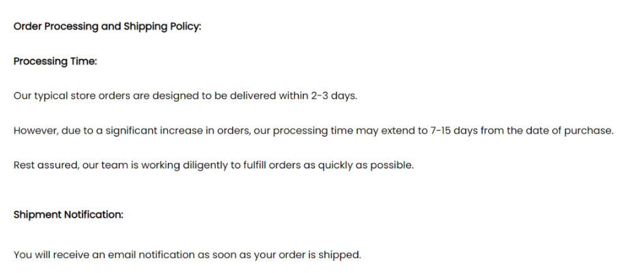The height and width of the screenshot is (273, 622).
Task: Click the "Rest assured" sentence
Action: pyautogui.click(x=213, y=165)
